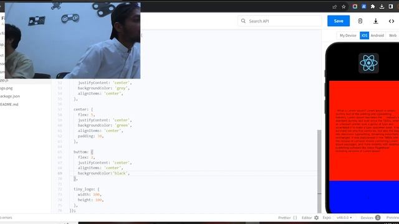Click the magnifier icon in Search API
Image resolution: width=399 pixels, height=224 pixels.
(243, 21)
